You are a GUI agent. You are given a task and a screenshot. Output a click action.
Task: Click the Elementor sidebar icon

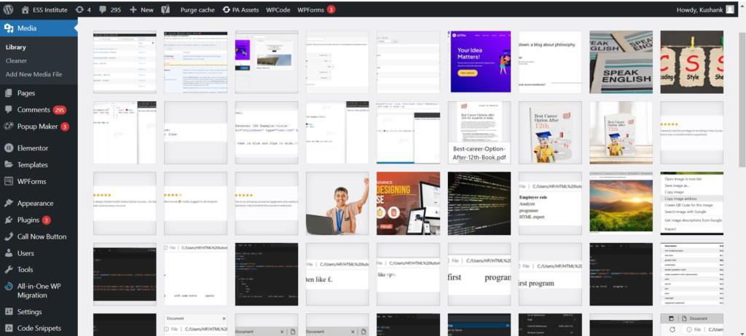pos(9,148)
